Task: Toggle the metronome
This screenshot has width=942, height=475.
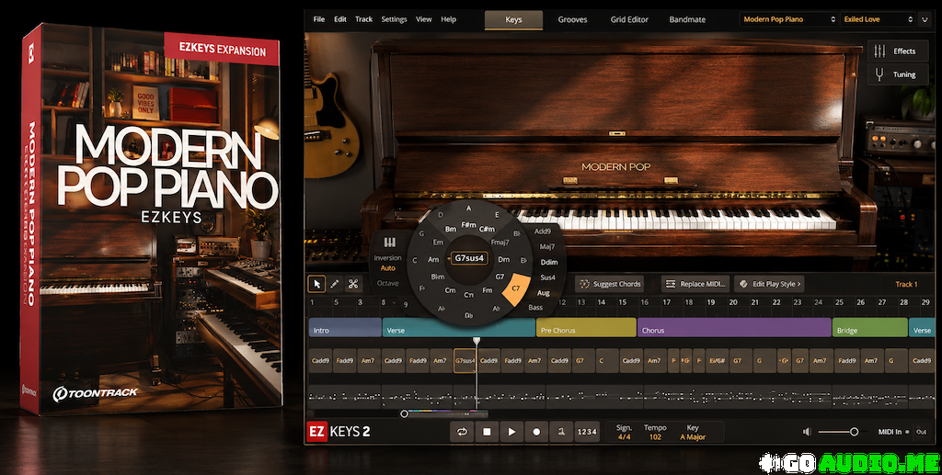Action: point(561,431)
